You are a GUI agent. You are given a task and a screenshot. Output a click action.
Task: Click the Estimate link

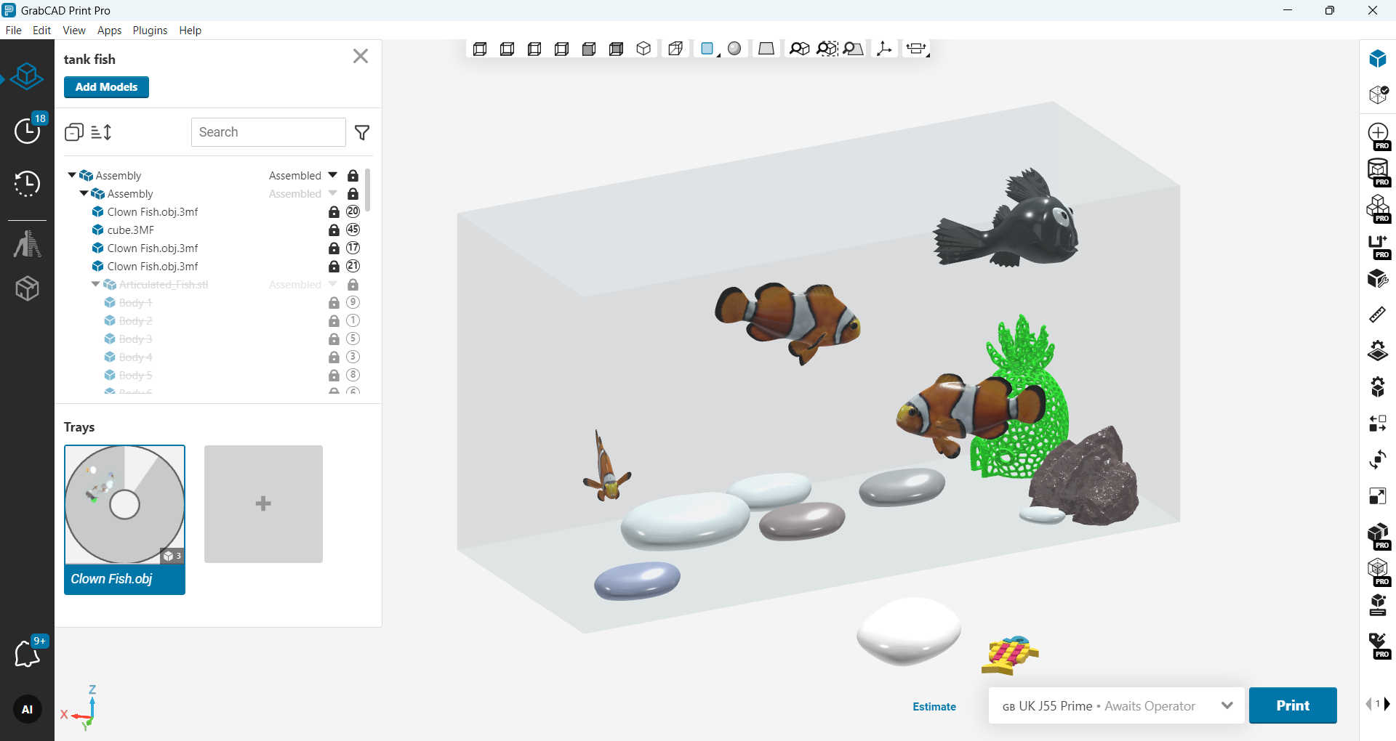pos(934,706)
